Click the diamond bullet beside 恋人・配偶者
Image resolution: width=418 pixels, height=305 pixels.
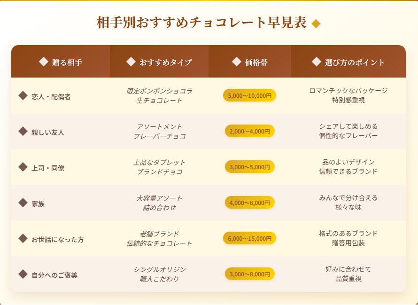pos(23,95)
